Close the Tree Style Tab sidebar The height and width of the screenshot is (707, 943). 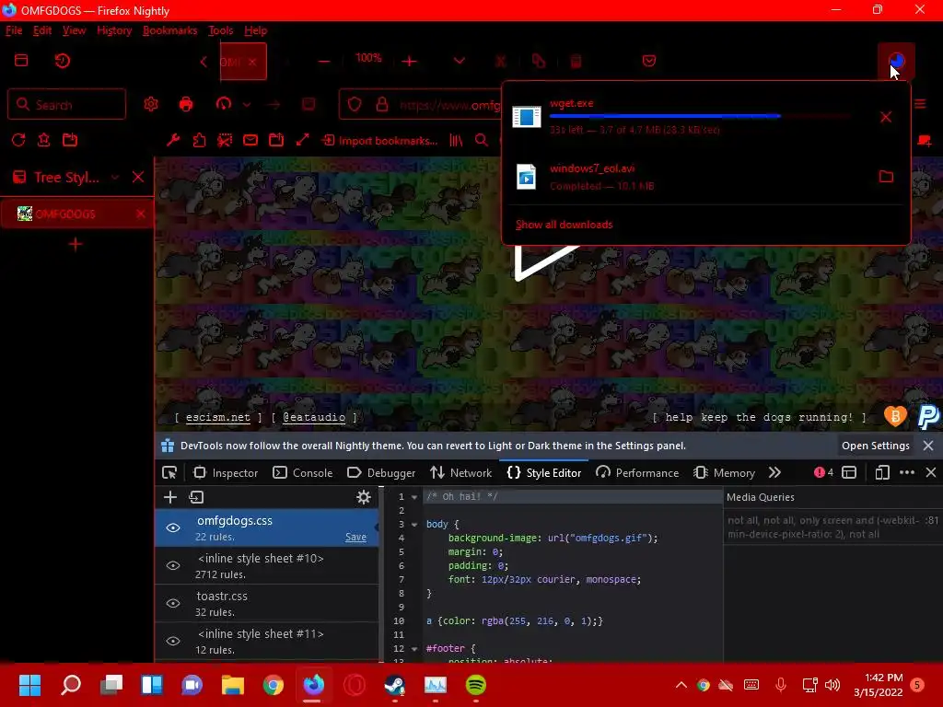(x=138, y=177)
